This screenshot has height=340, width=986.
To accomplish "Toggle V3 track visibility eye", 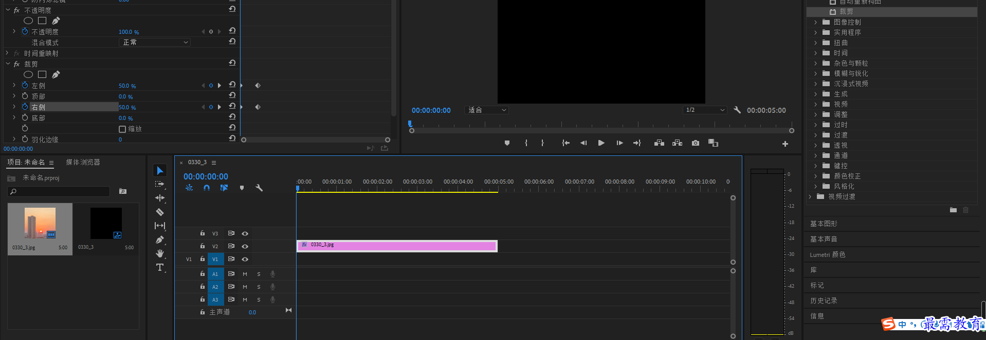I will 245,233.
